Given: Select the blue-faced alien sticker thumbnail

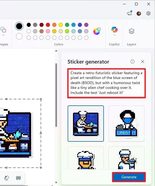Looking at the screenshot, I should click(127, 124).
